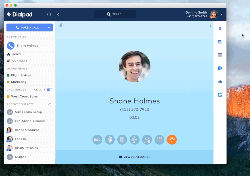This screenshot has width=250, height=176.
Task: Transfer the call to another number
Action: coord(135,140)
